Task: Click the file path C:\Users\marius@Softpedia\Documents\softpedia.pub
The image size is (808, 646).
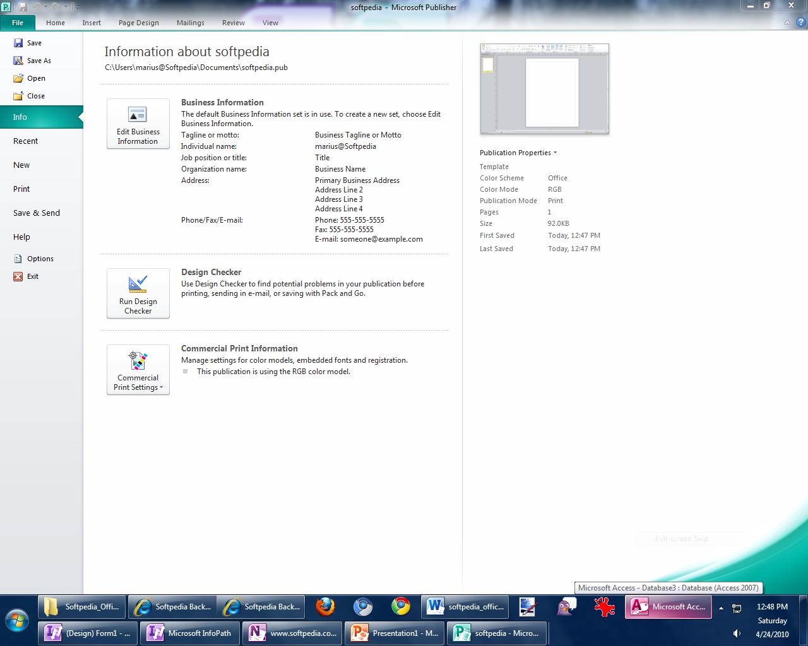Action: [x=196, y=68]
